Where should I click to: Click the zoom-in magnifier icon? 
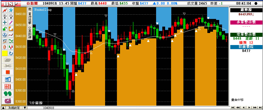click(x=5, y=16)
